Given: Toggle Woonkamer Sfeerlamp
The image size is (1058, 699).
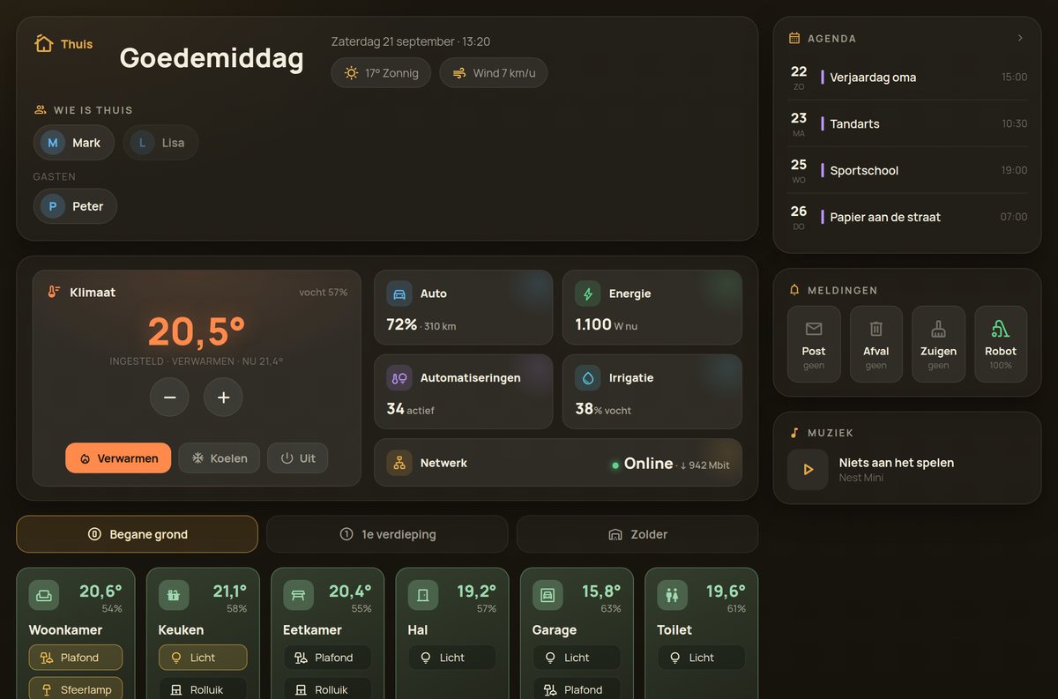Looking at the screenshot, I should coord(76,688).
